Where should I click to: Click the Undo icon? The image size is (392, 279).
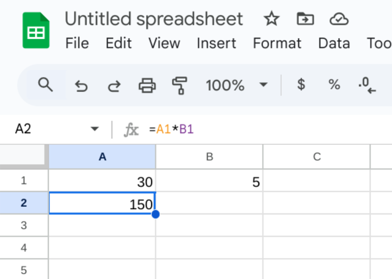click(x=82, y=84)
